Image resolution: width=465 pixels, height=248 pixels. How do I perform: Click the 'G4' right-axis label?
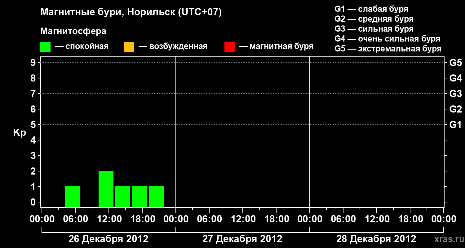(x=456, y=78)
